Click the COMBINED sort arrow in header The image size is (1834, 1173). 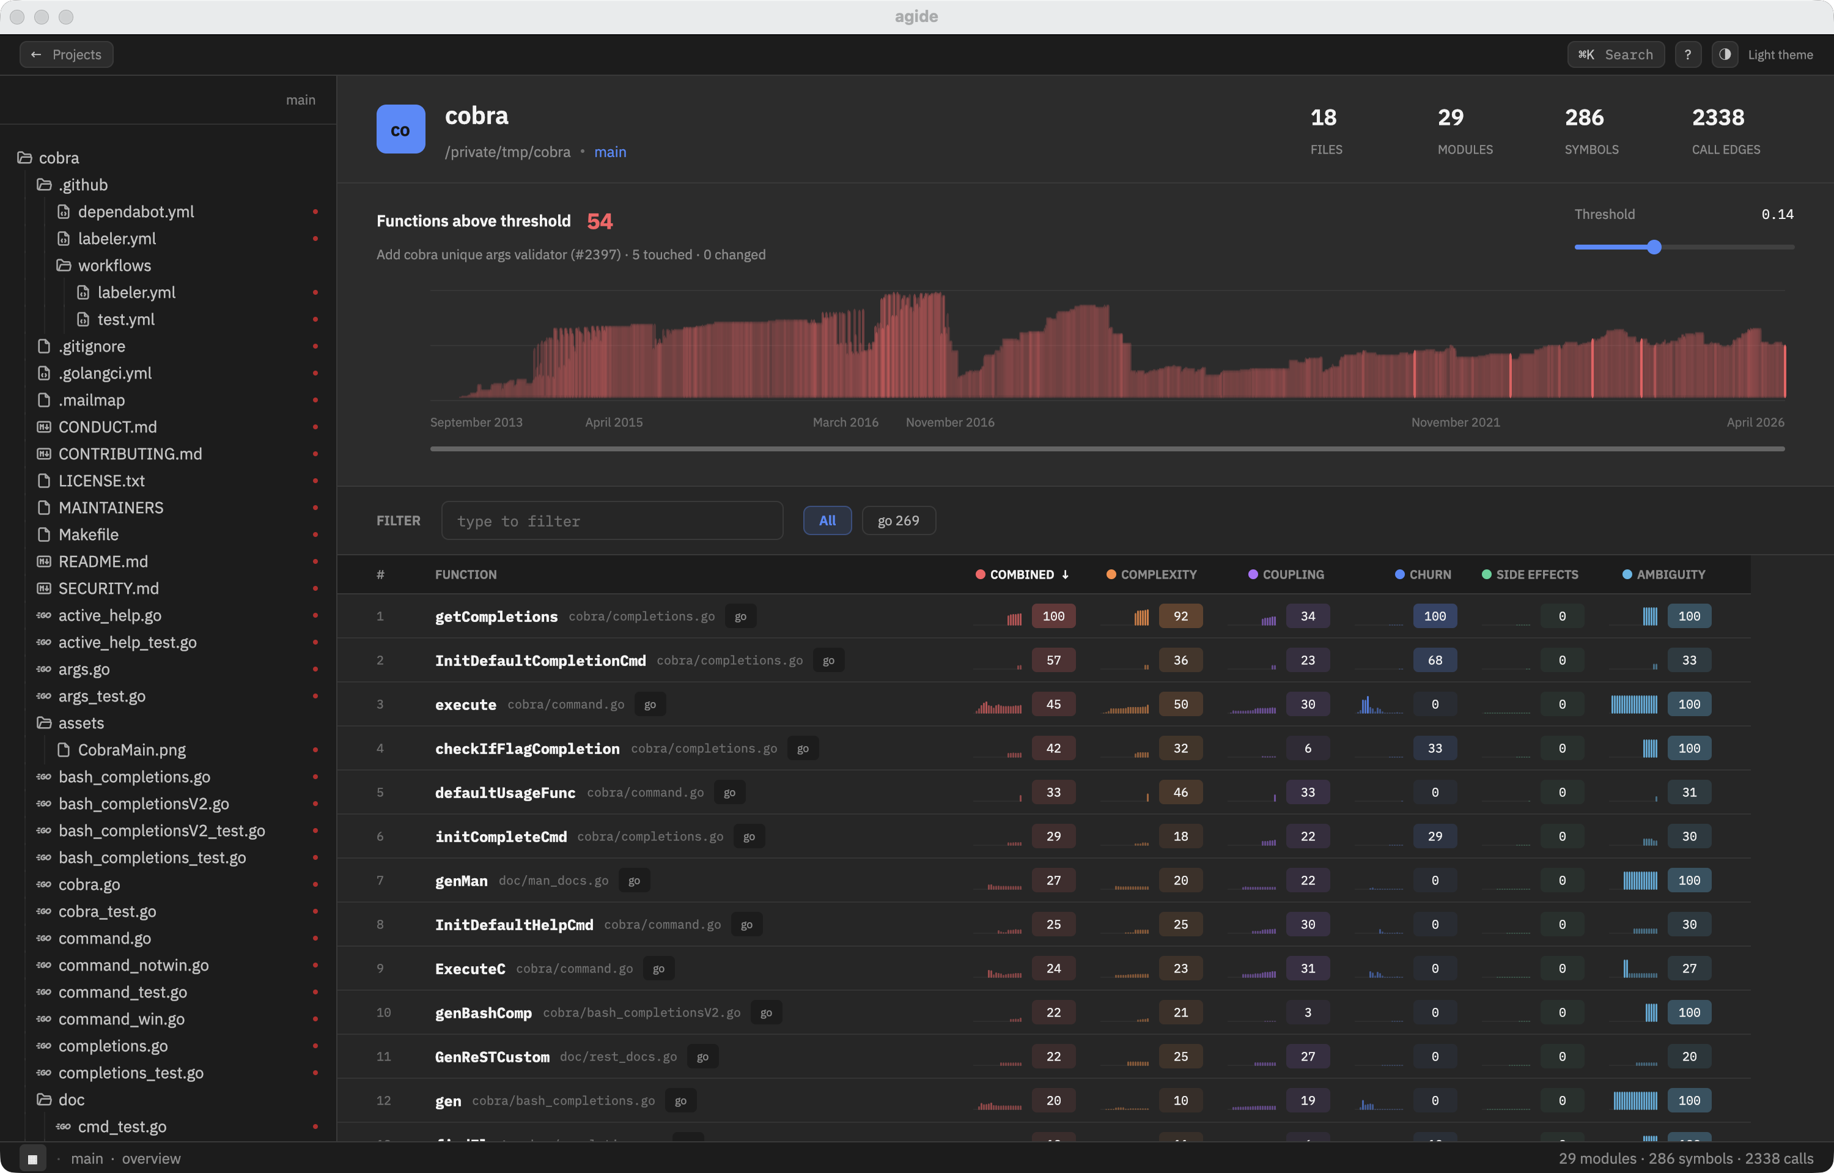click(1066, 574)
